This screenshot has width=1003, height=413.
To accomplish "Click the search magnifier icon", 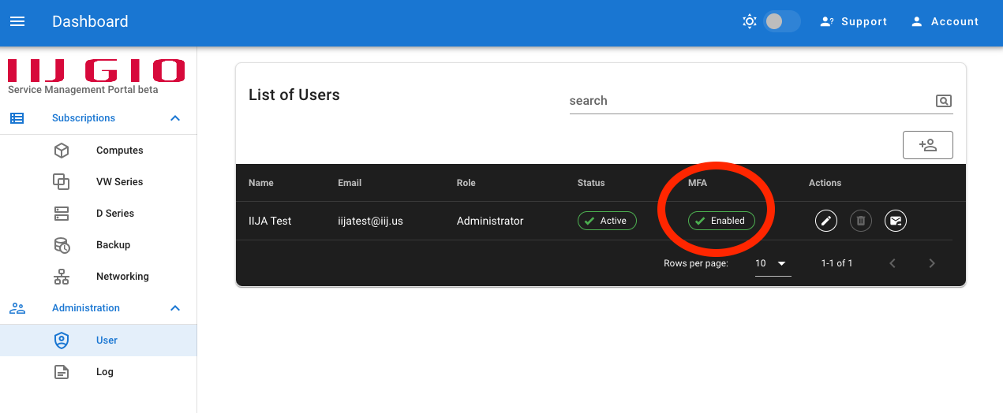I will click(944, 101).
